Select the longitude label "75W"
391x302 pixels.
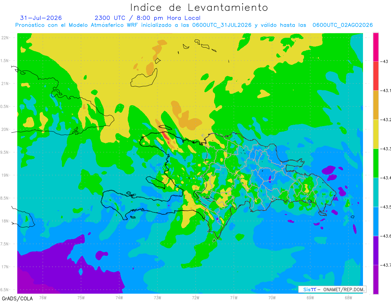coord(81,297)
